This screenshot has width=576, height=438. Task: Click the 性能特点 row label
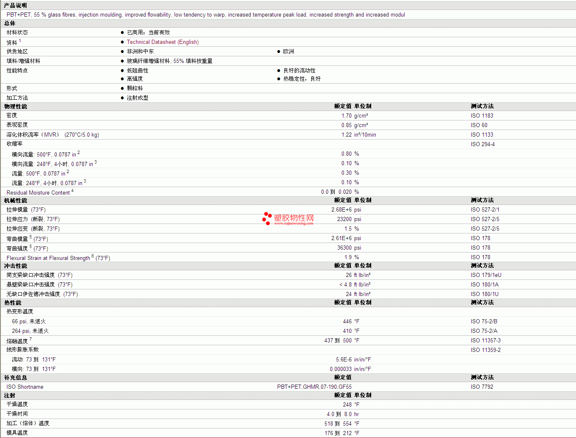point(17,70)
